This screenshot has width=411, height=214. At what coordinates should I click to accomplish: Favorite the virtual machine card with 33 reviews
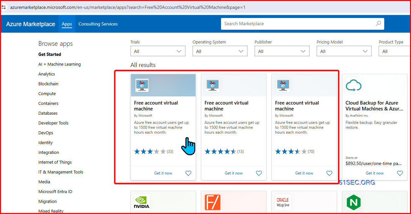pos(188,173)
